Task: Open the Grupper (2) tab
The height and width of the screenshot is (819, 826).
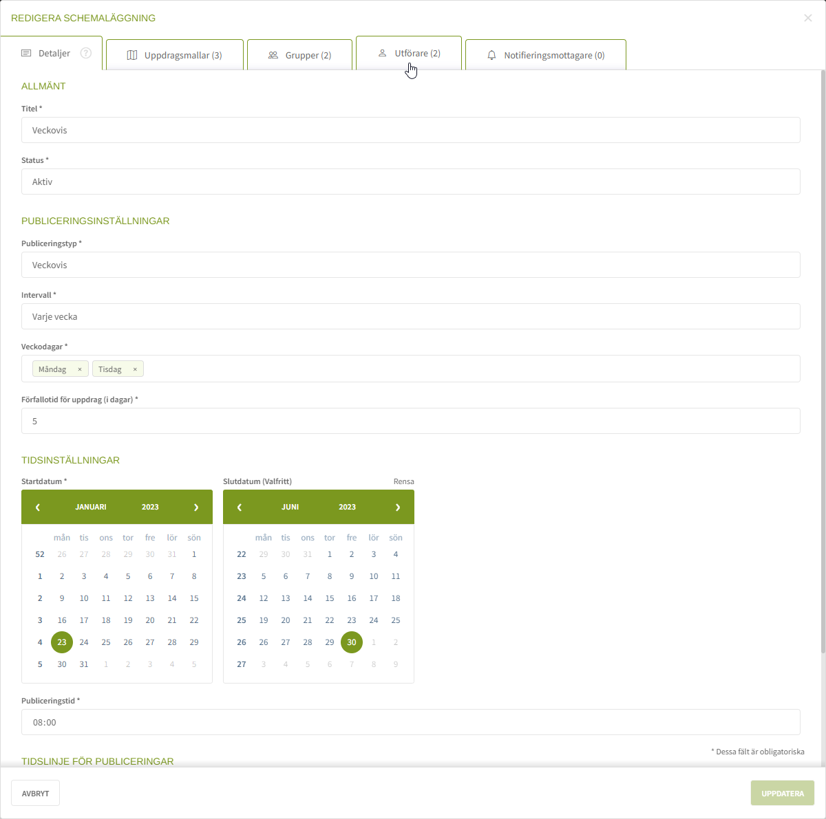Action: tap(299, 55)
